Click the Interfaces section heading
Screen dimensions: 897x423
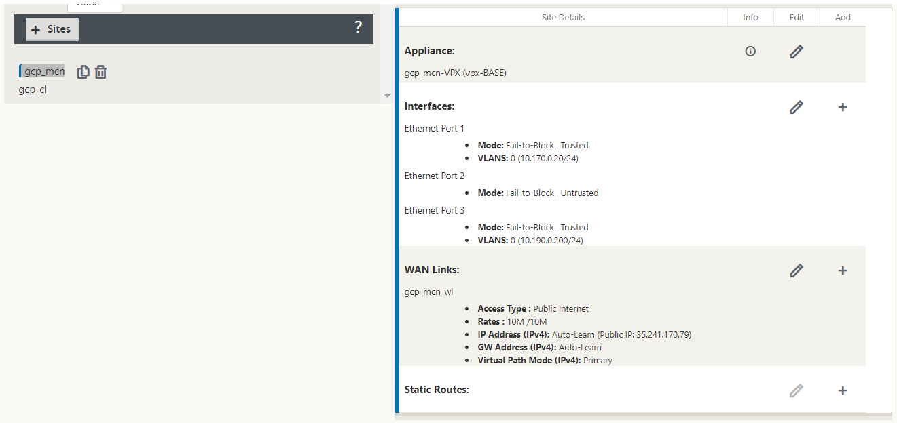(429, 106)
